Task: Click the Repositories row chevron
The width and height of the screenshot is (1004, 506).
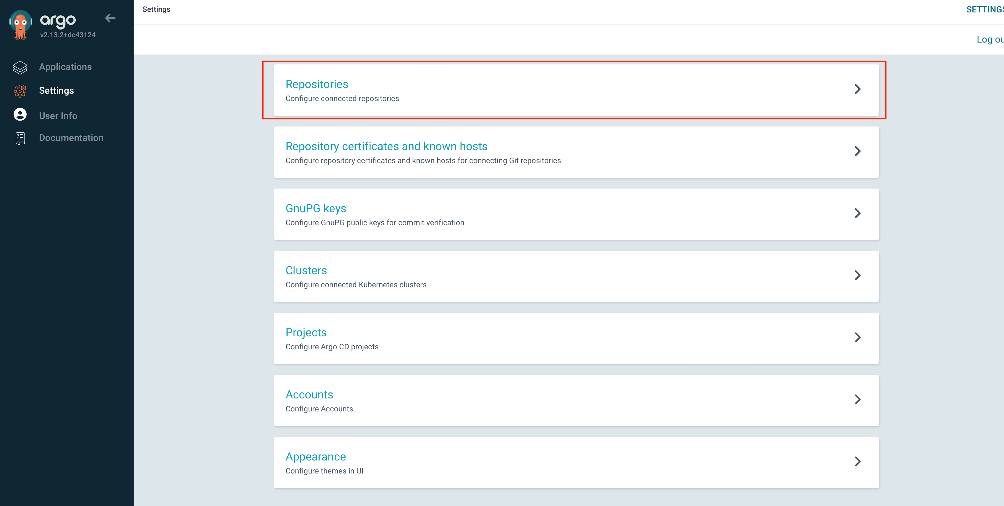Action: coord(857,89)
